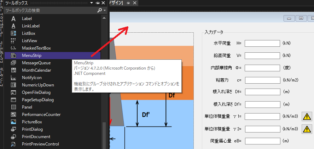This screenshot has width=314, height=149.
Task: Close the ツールボックス panel
Action: tap(103, 3)
